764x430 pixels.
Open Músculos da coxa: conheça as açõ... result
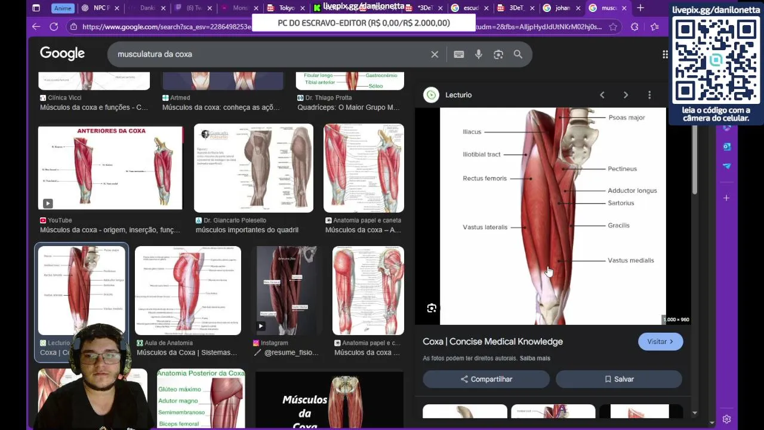click(x=221, y=107)
